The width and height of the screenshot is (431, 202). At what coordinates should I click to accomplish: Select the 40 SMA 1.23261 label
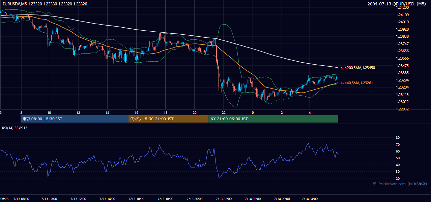pos(357,83)
